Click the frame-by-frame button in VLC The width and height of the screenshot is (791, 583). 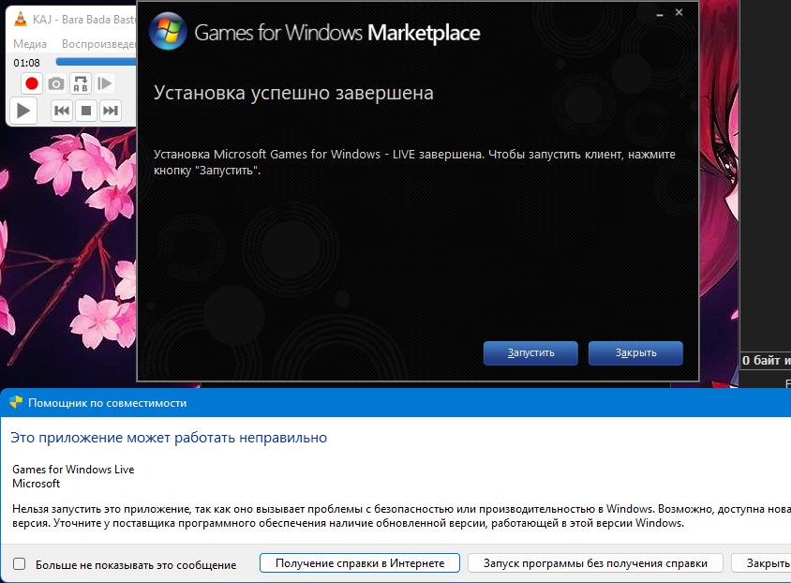point(104,83)
